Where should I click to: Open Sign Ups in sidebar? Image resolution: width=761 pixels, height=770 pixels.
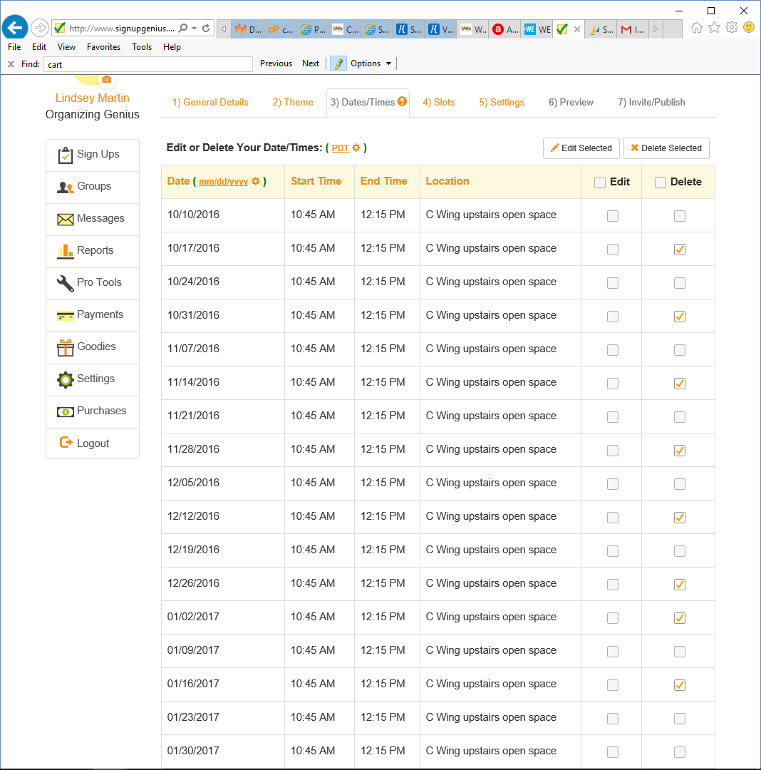[93, 155]
